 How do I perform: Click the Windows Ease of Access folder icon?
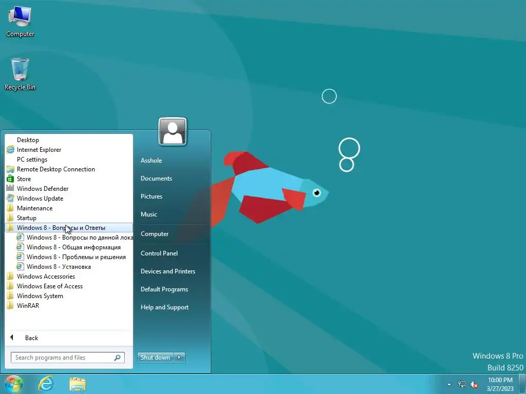[10, 286]
